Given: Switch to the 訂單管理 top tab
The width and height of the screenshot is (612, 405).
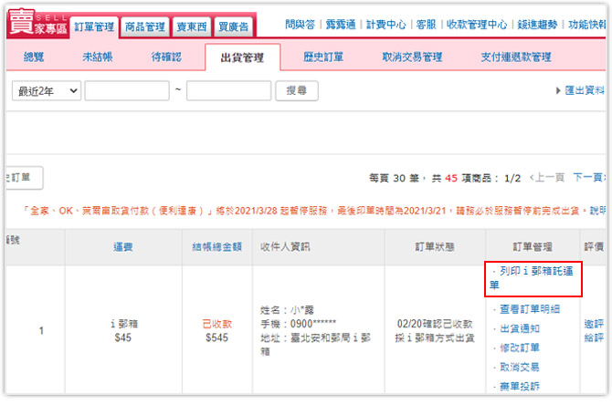Looking at the screenshot, I should click(94, 26).
